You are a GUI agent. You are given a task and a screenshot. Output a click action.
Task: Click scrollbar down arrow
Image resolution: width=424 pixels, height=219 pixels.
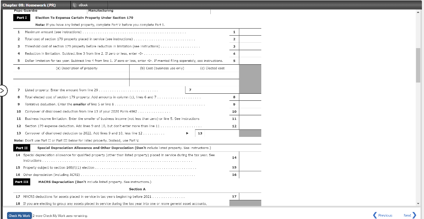tap(418, 203)
